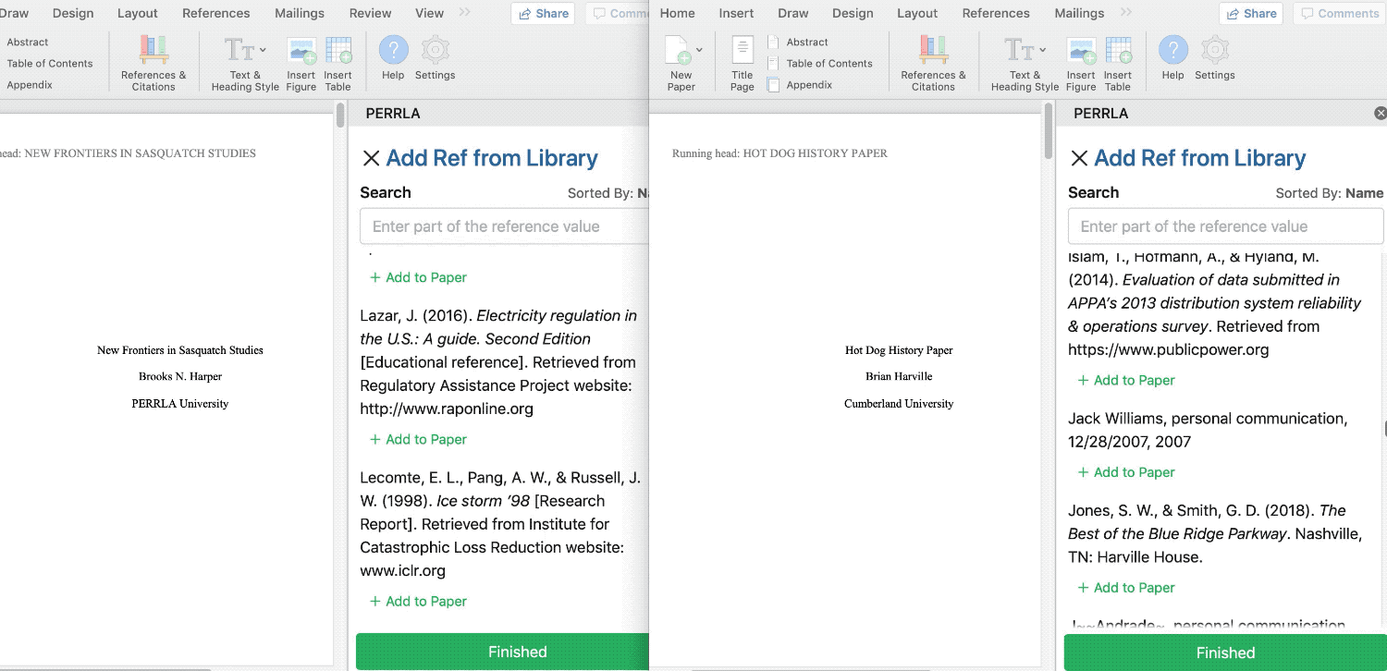Show more ribbon tabs in the Hot Dog window

1126,13
